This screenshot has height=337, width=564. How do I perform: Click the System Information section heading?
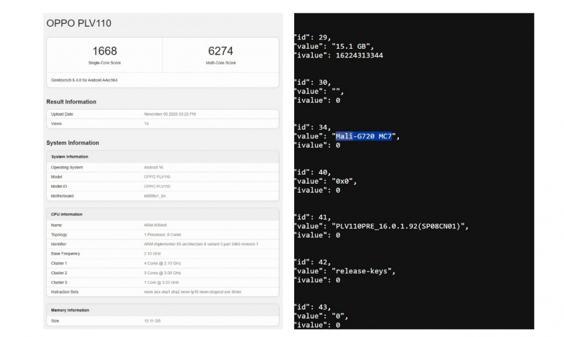pos(73,143)
